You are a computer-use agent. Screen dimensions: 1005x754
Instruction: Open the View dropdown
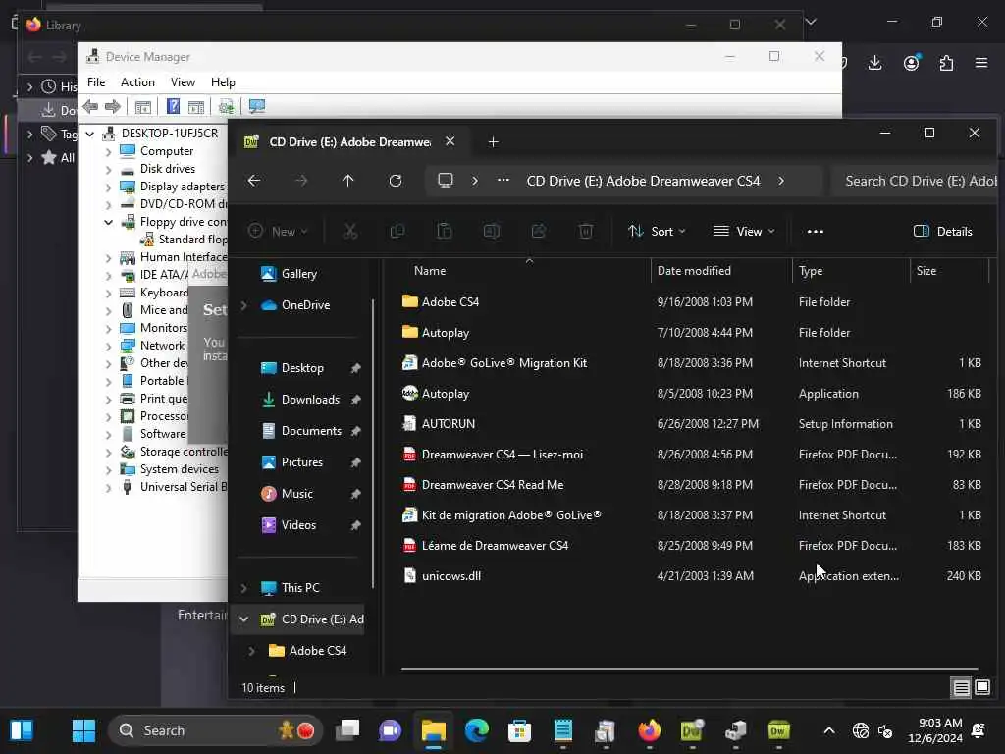coord(744,232)
